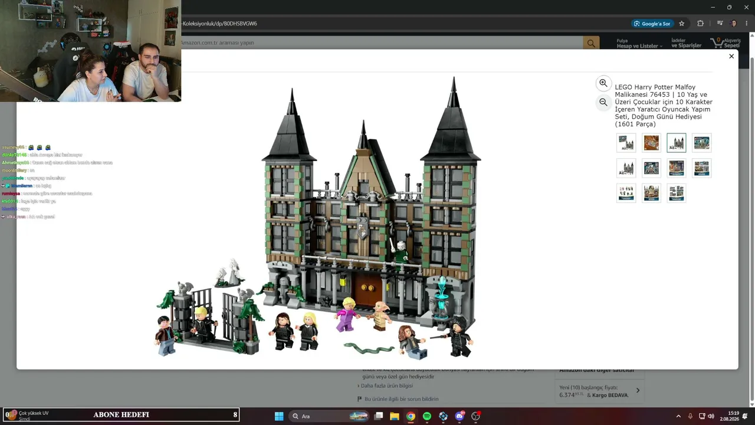Open the OBS icon on the taskbar

[x=475, y=416]
